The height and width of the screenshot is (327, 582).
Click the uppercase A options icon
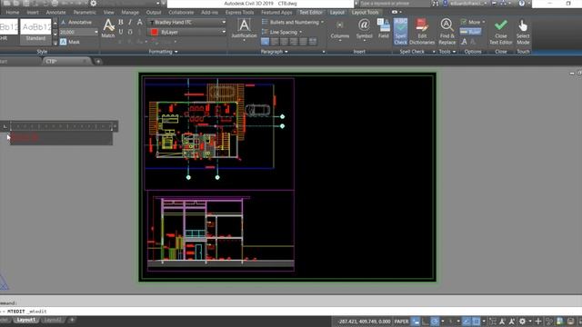click(464, 42)
